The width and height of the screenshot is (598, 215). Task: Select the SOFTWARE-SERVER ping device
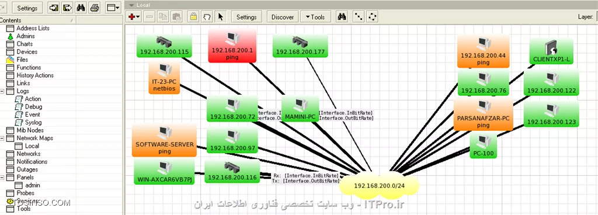coord(164,140)
